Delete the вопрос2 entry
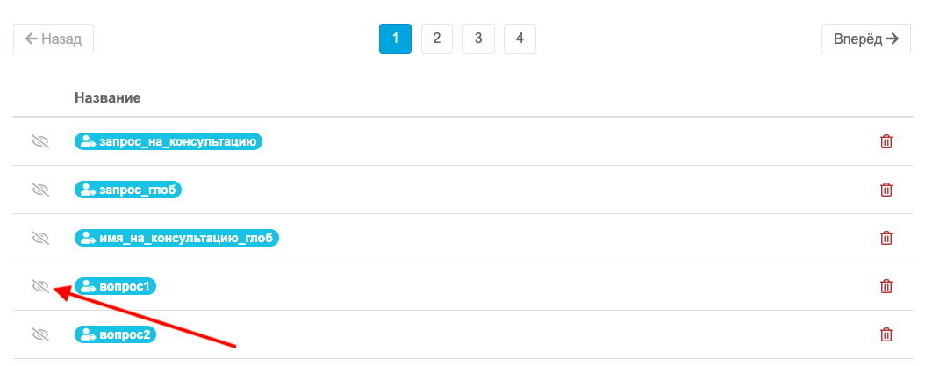Viewport: 925px width, 366px height. point(886,335)
